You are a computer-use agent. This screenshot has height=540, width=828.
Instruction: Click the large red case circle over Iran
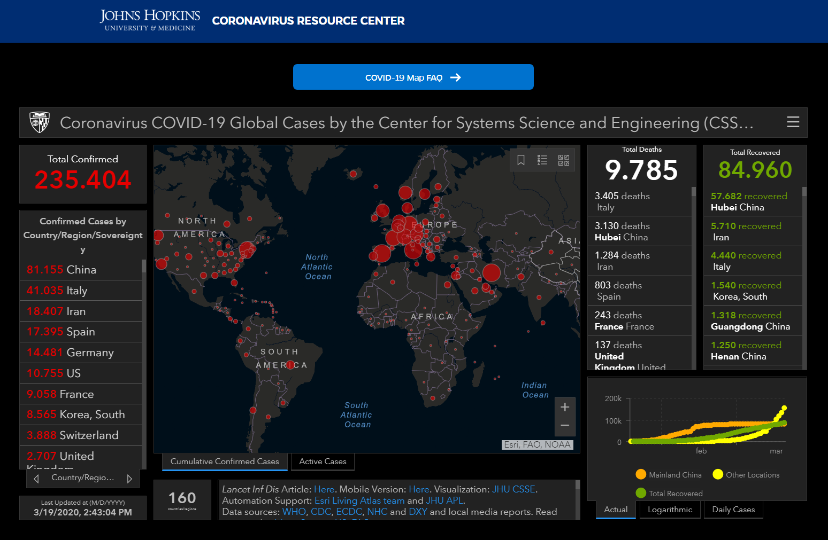(x=491, y=272)
